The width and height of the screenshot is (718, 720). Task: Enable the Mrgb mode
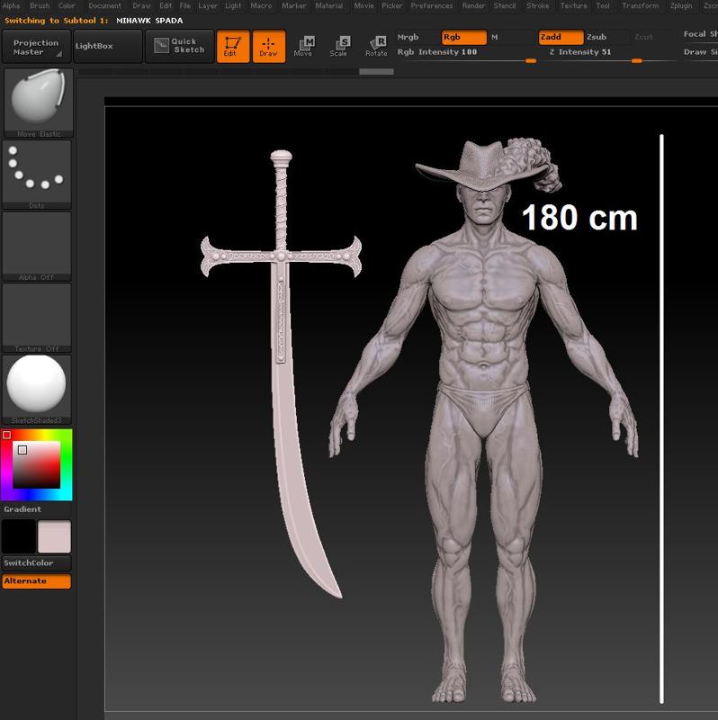coord(409,38)
